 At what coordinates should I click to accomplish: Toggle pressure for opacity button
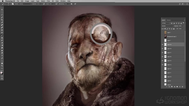click(44, 4)
